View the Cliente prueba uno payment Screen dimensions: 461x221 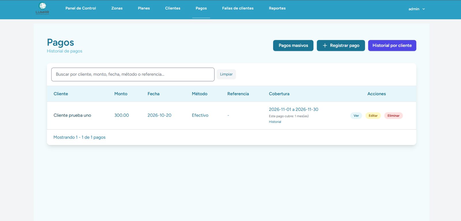coord(356,116)
